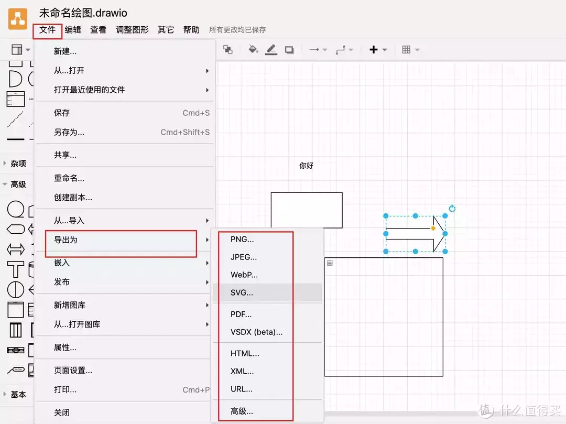566x424 pixels.
Task: Export as XML...
Action: [x=267, y=371]
